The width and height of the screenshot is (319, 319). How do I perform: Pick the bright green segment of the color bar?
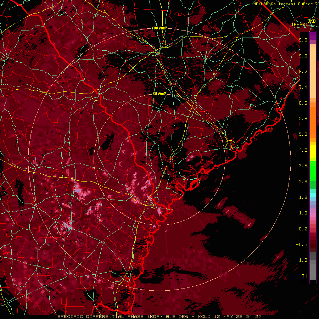[x=313, y=171]
